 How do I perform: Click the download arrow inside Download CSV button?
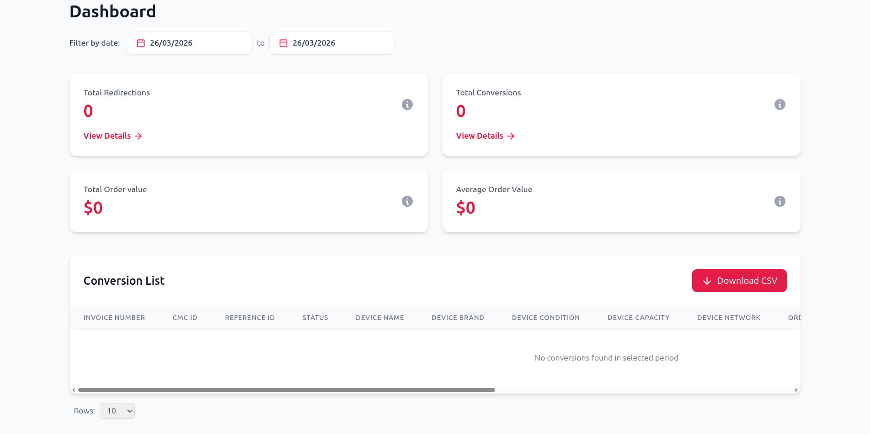click(707, 281)
